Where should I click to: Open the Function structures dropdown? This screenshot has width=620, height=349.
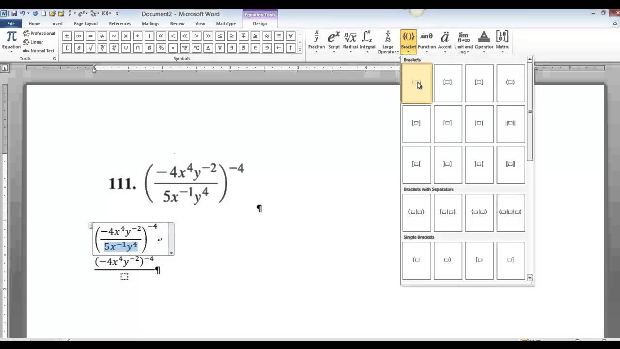(427, 42)
